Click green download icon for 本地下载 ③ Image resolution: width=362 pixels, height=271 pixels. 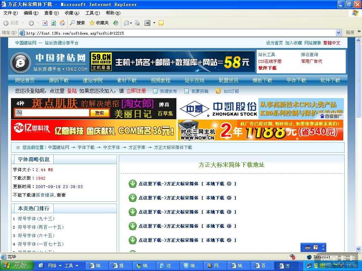tap(133, 212)
